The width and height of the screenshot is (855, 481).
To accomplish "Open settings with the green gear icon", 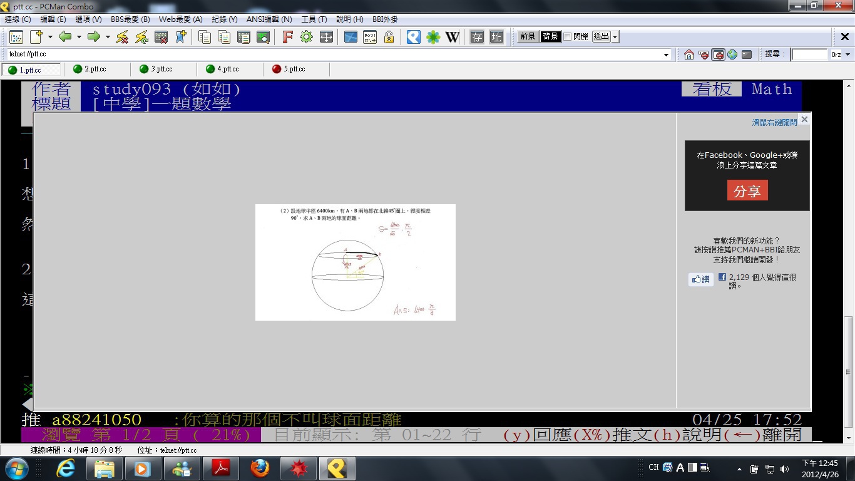I will 306,37.
